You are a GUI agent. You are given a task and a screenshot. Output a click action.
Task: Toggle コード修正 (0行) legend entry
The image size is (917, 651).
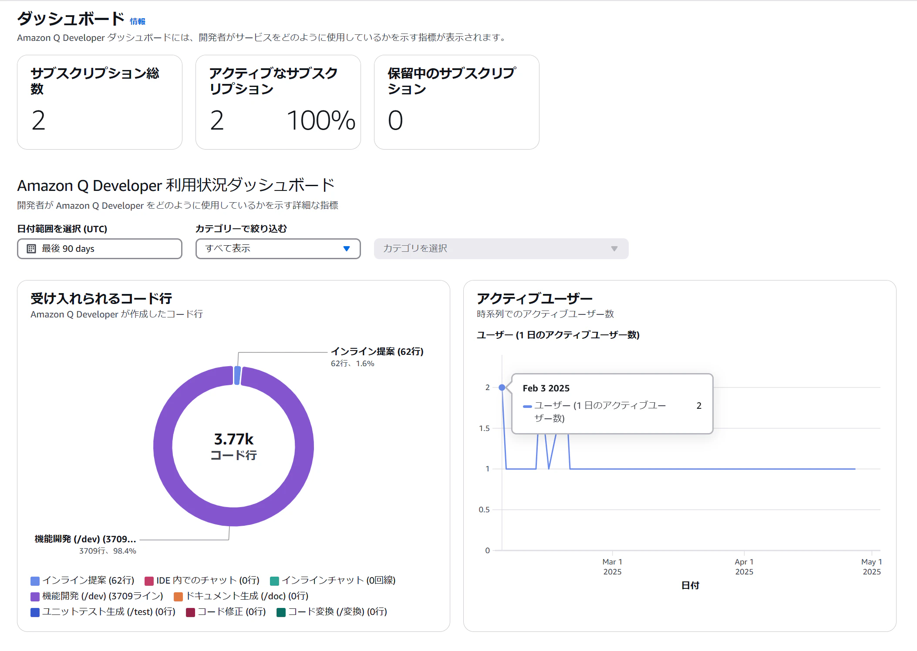[x=226, y=612]
